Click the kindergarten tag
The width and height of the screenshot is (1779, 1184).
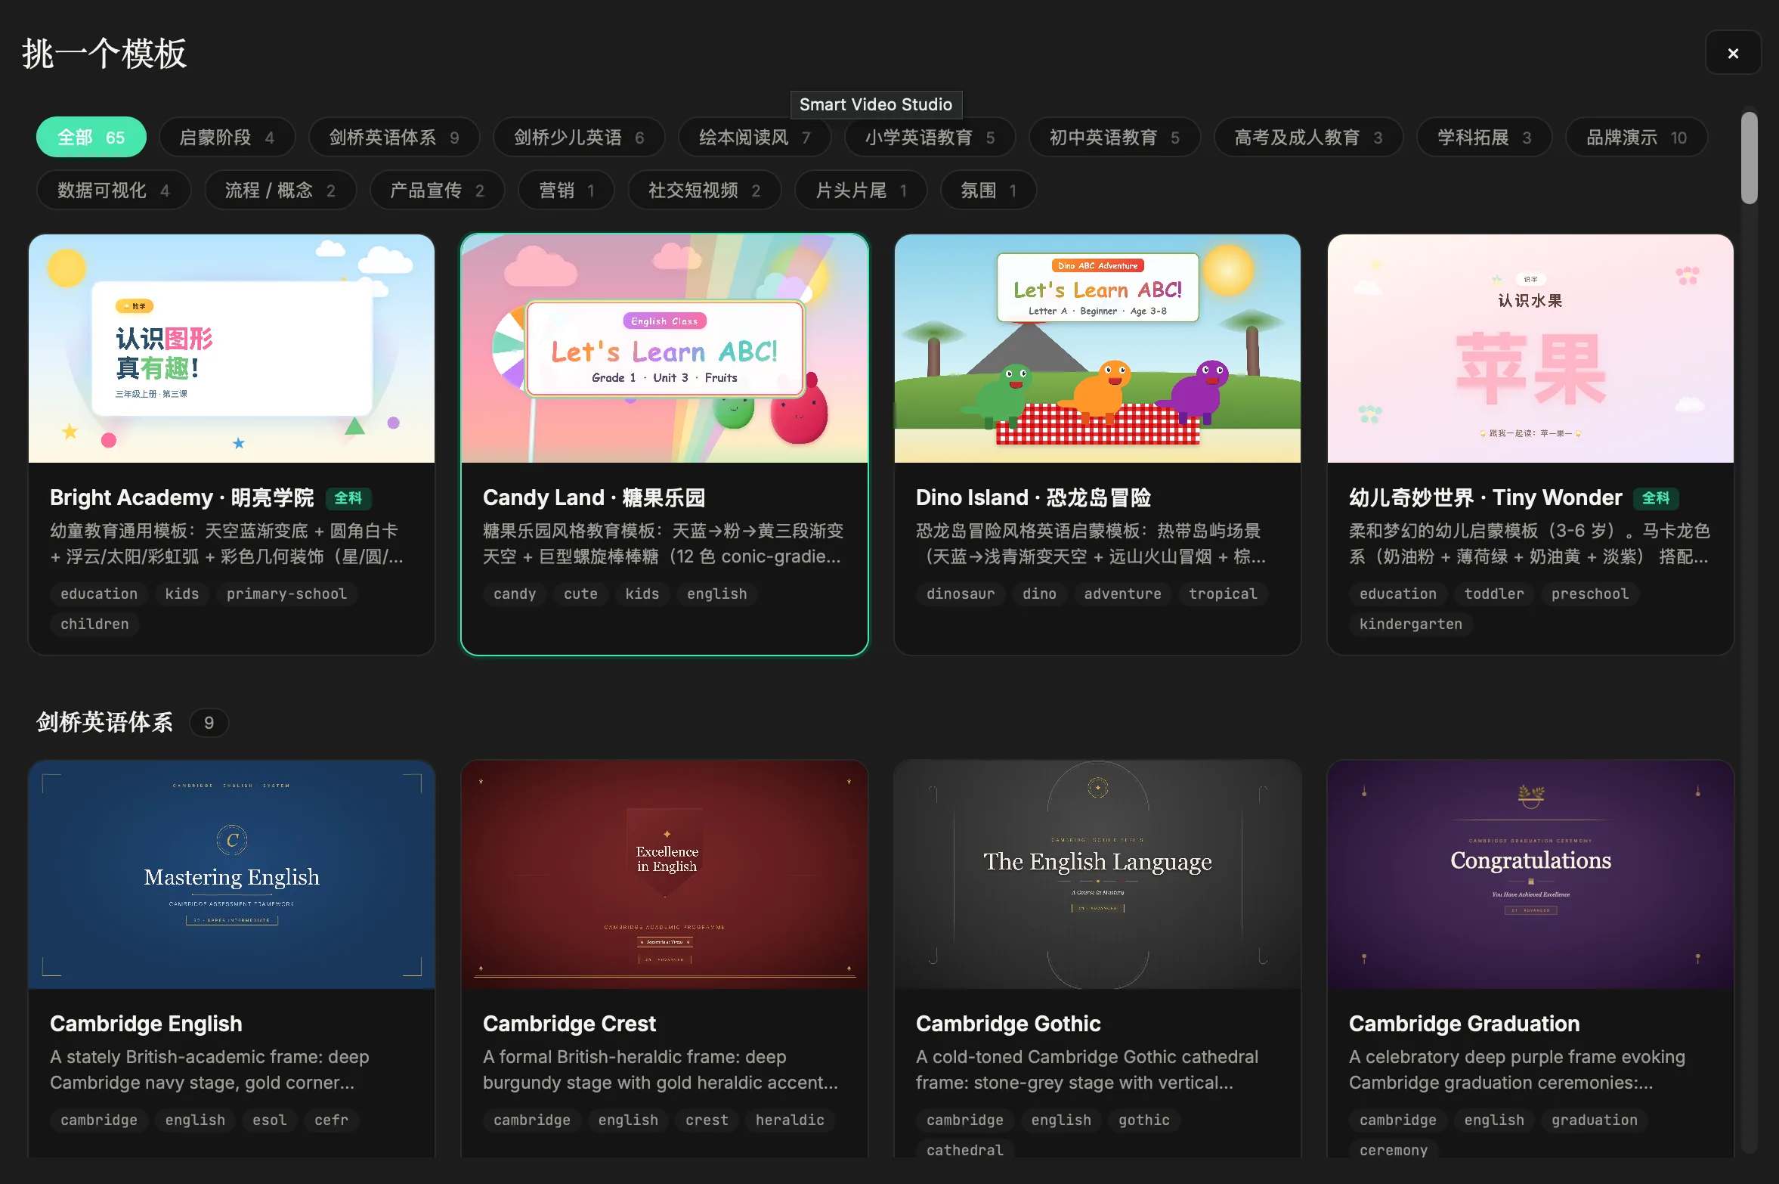(1411, 625)
